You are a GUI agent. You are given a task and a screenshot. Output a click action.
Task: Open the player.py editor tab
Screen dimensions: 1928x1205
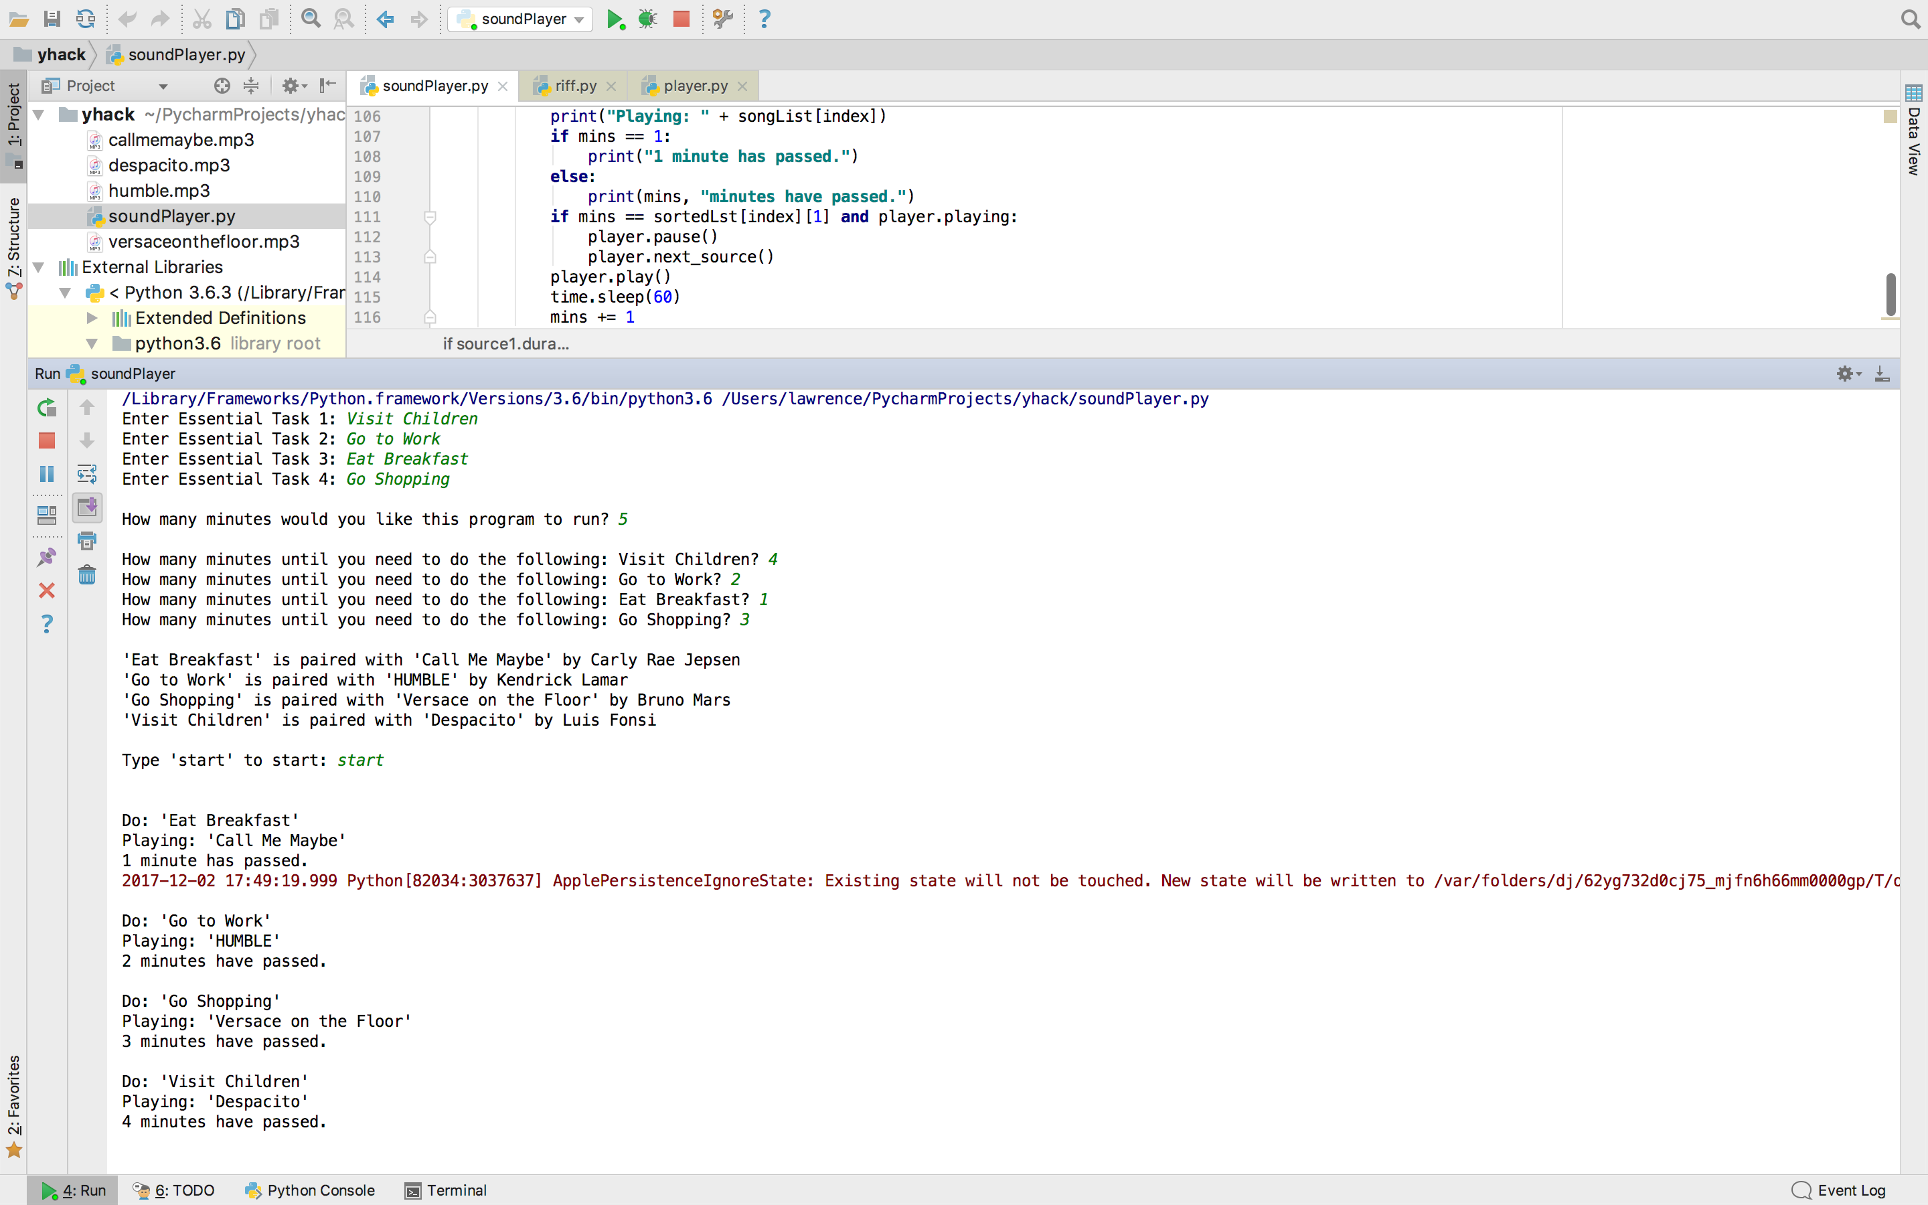pos(694,86)
